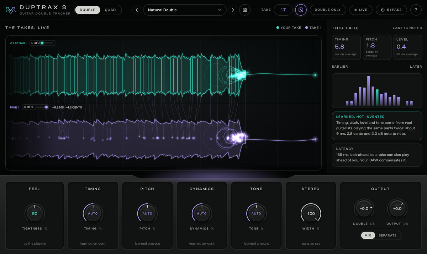This screenshot has width=427, height=254.
Task: Click the 'YOUR TAKE' legend entry
Action: [x=289, y=28]
